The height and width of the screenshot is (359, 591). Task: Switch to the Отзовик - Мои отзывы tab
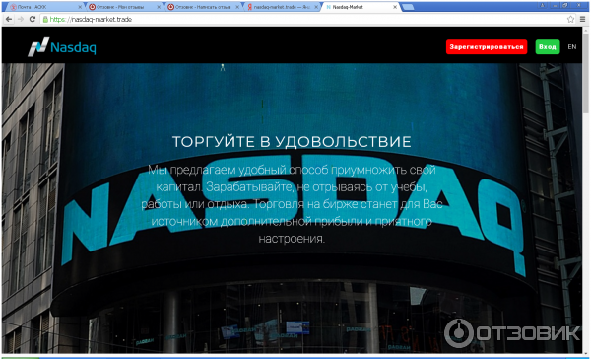coord(124,7)
